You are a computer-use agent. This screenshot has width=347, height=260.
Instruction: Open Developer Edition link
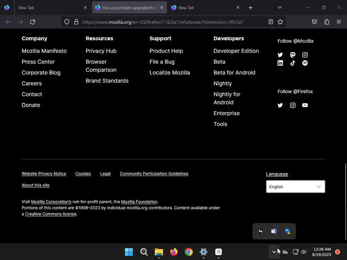(236, 51)
